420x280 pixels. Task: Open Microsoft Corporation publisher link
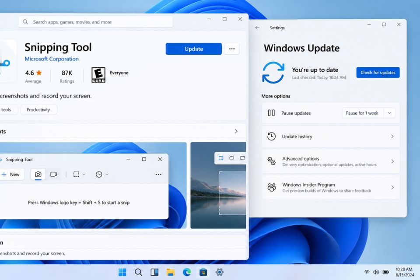52,59
